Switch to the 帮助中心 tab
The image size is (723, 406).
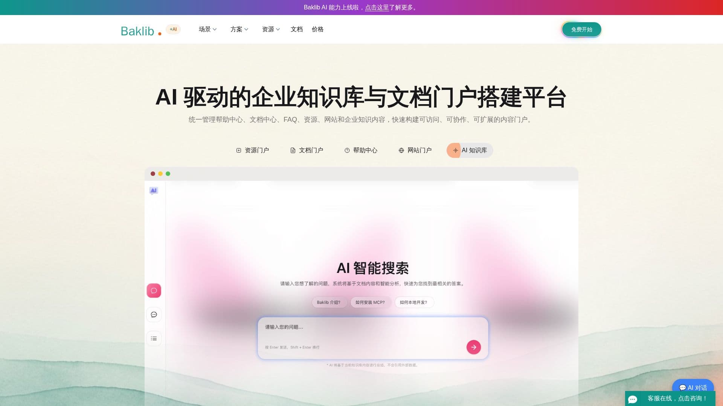361,150
